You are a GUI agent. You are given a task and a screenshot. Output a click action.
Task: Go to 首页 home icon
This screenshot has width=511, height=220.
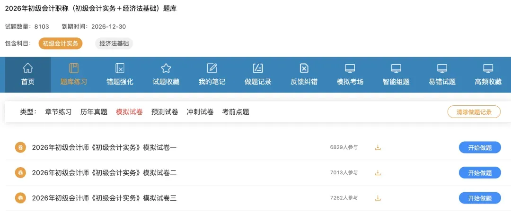tap(28, 68)
